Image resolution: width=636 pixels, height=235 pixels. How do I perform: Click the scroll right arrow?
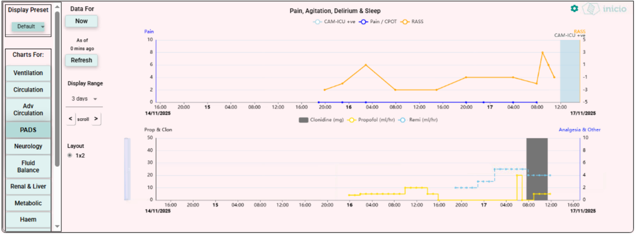(96, 119)
